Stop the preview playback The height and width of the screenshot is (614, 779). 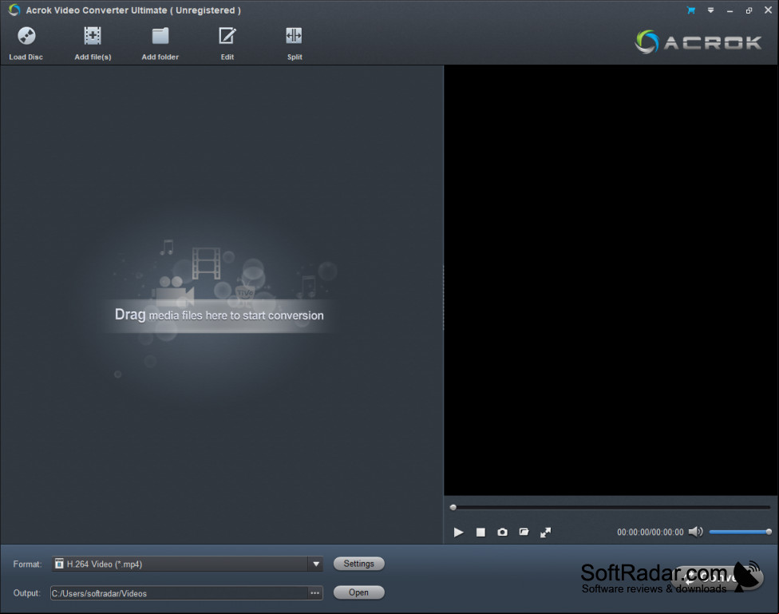click(x=480, y=533)
